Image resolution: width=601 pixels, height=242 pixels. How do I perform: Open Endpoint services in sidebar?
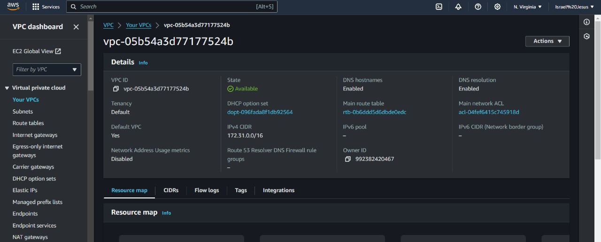(x=34, y=226)
